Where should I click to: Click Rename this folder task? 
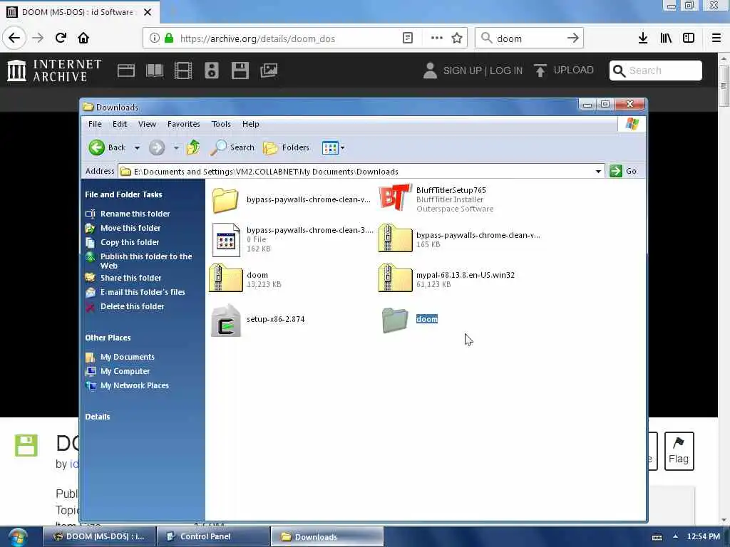135,214
